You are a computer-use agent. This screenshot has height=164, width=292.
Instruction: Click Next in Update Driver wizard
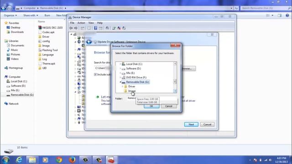tap(191, 124)
